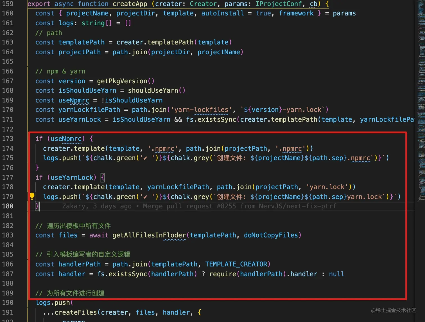The width and height of the screenshot is (425, 322).
Task: Click 'yarn-lockfiles' string literal
Action: pos(202,110)
